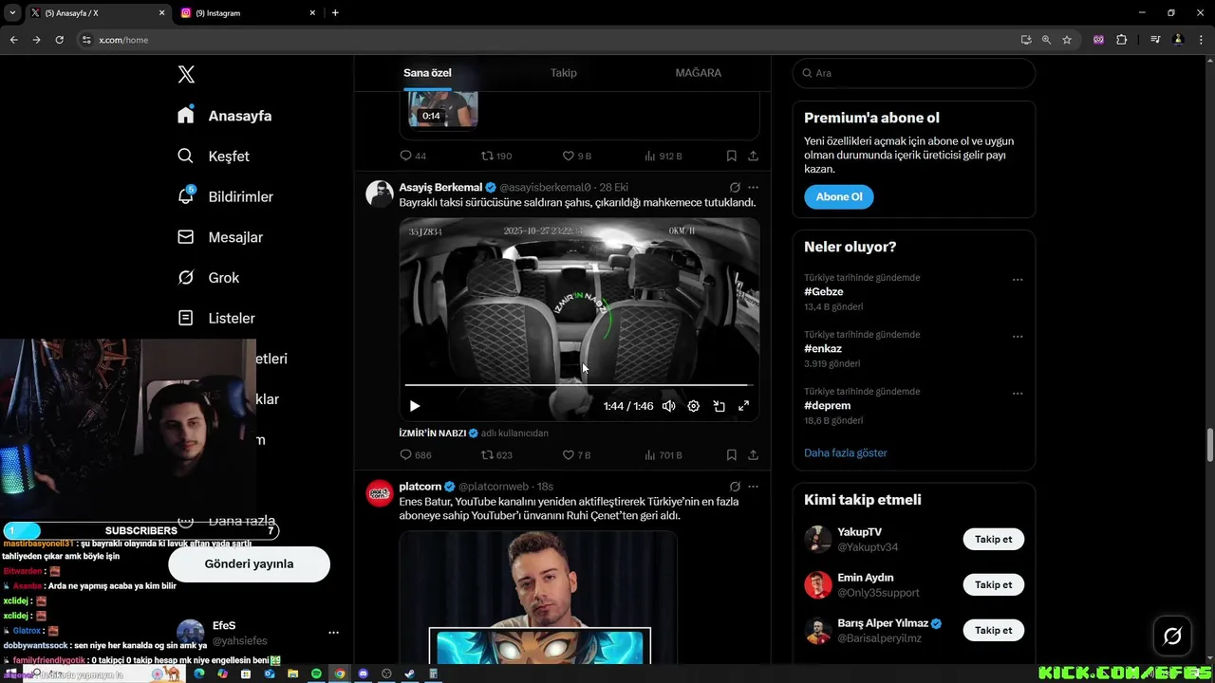
Task: Open Steam in taskbar
Action: pos(409,674)
